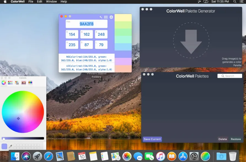This screenshot has width=246, height=162.
Task: Select the pink-purple swatch in ColorWell palette
Action: [123, 62]
